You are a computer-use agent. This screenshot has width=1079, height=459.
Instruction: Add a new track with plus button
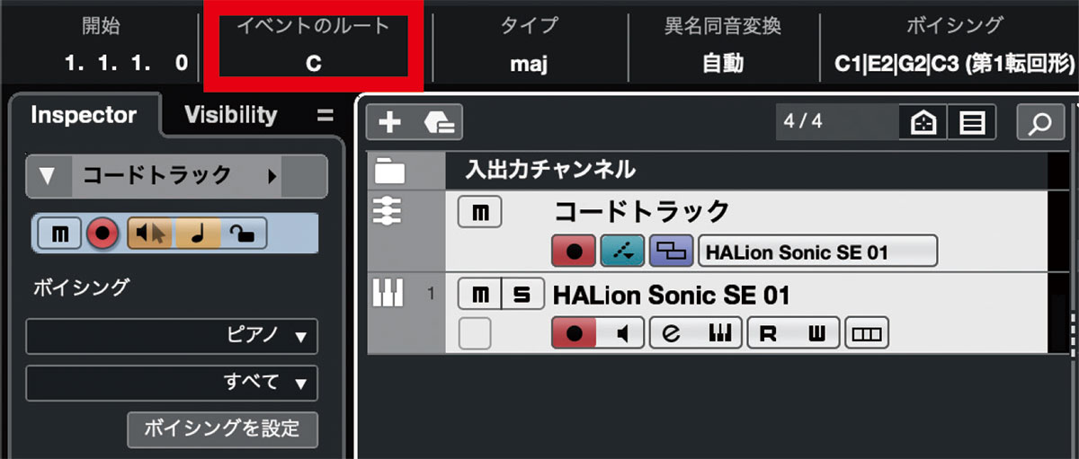389,123
